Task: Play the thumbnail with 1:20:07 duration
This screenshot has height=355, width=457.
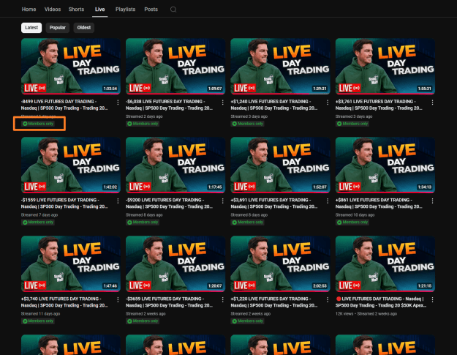Action: pyautogui.click(x=175, y=264)
